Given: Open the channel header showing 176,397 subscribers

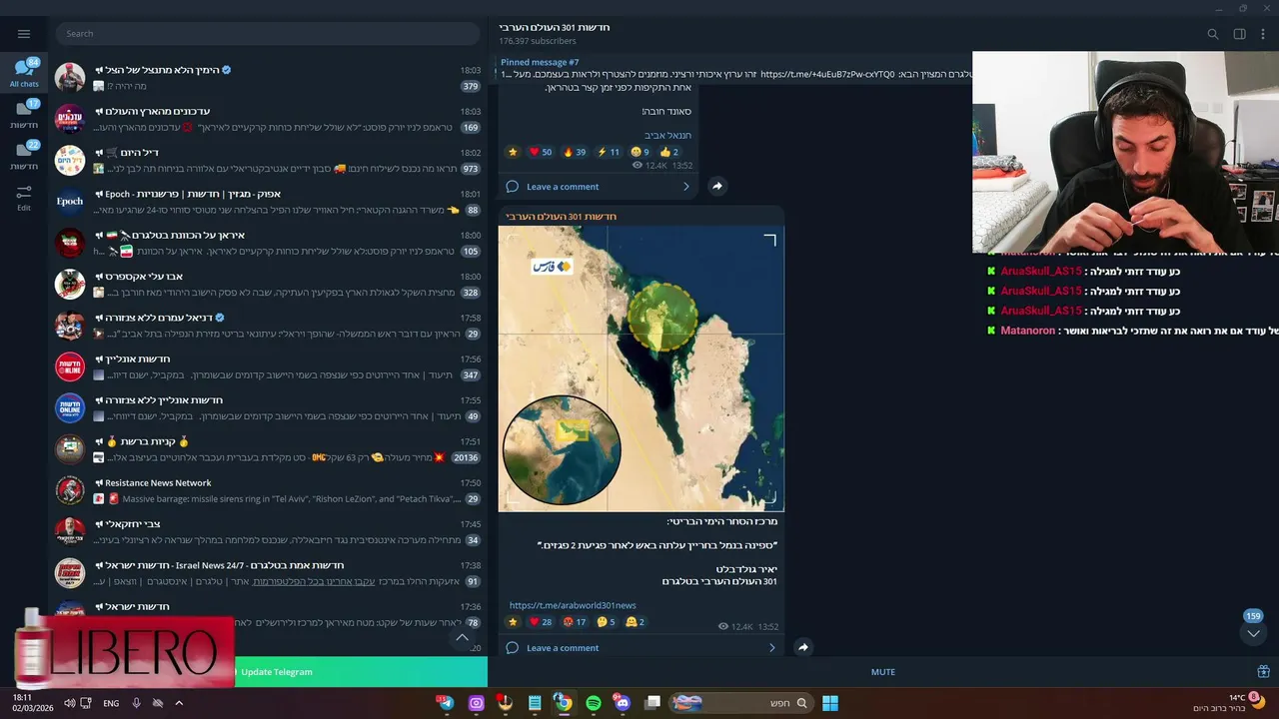Looking at the screenshot, I should [555, 34].
